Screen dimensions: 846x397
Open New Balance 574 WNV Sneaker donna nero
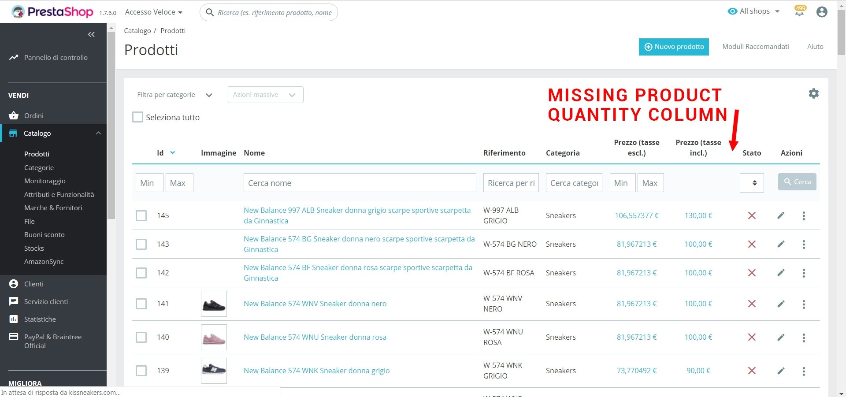click(x=315, y=304)
